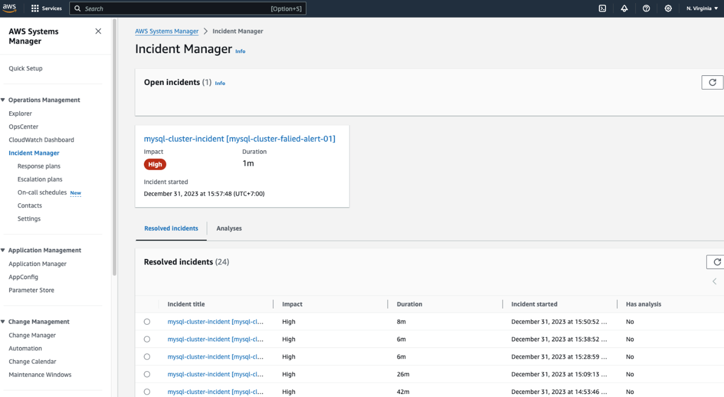The height and width of the screenshot is (397, 724).
Task: Open OpsCenter in the sidebar
Action: coord(23,126)
